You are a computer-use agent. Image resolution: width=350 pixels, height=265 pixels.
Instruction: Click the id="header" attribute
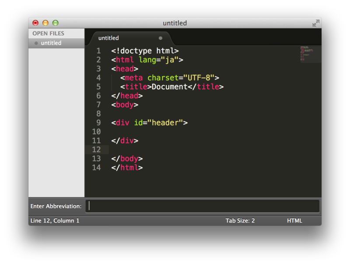(x=158, y=122)
